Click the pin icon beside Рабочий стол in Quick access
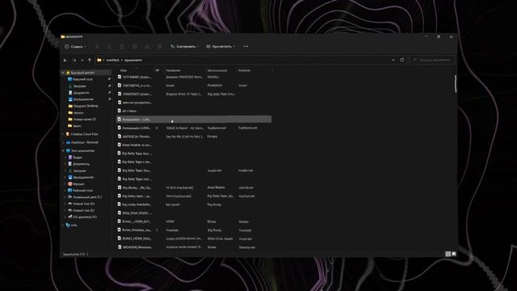 (x=109, y=79)
